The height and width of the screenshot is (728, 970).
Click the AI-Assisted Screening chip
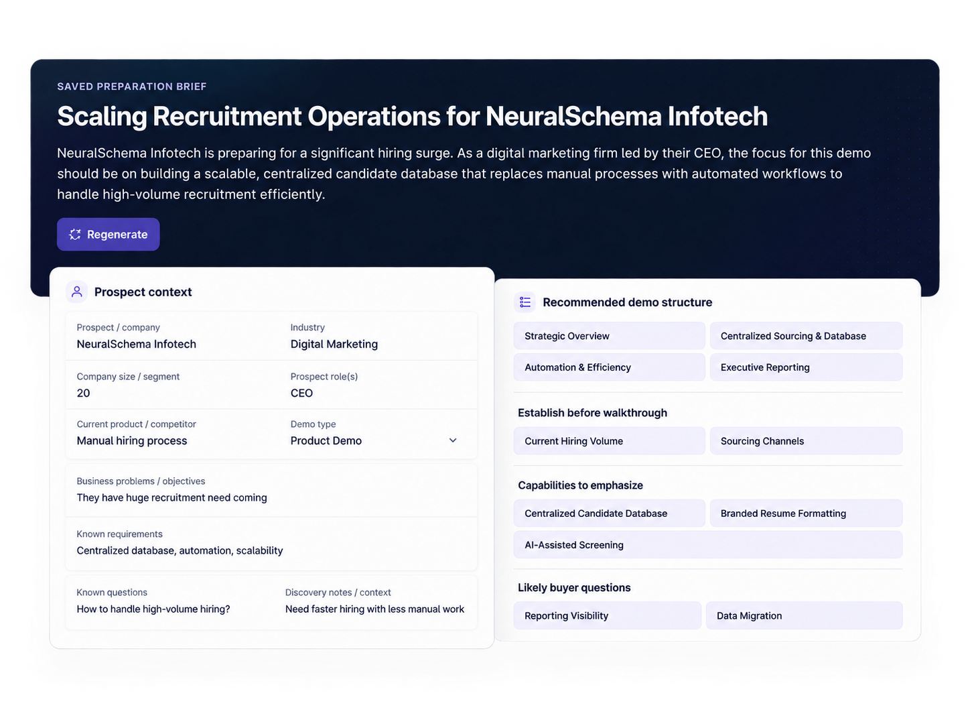click(x=708, y=545)
